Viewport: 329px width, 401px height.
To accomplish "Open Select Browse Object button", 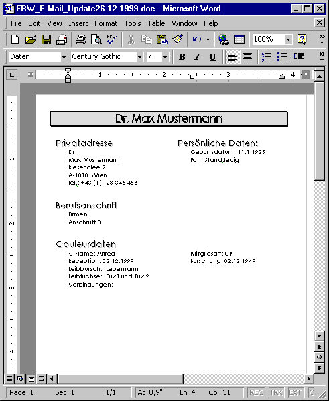I will click(x=319, y=357).
